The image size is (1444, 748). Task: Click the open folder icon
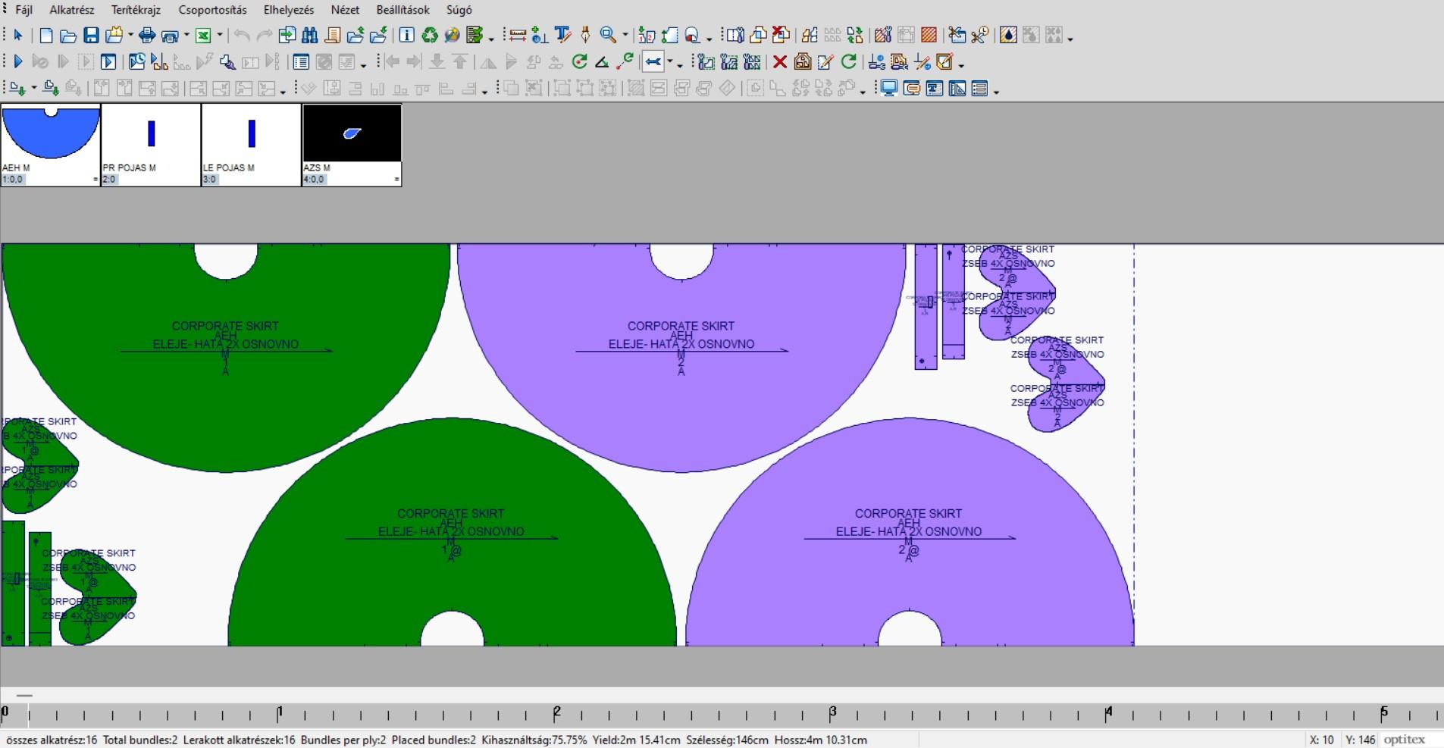[68, 36]
